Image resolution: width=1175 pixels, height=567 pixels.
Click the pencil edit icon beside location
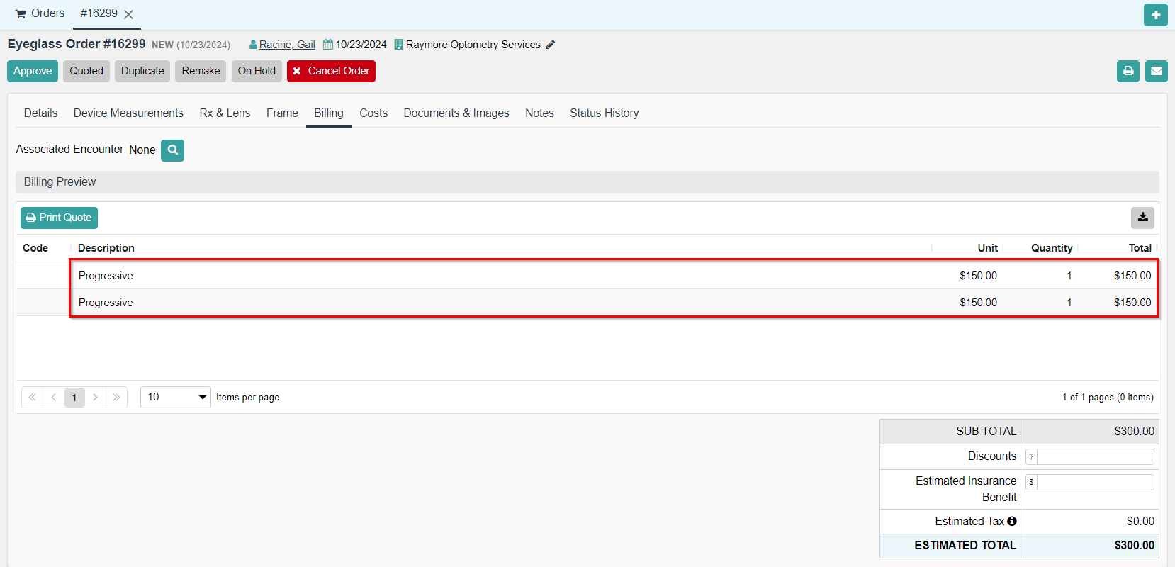(551, 45)
